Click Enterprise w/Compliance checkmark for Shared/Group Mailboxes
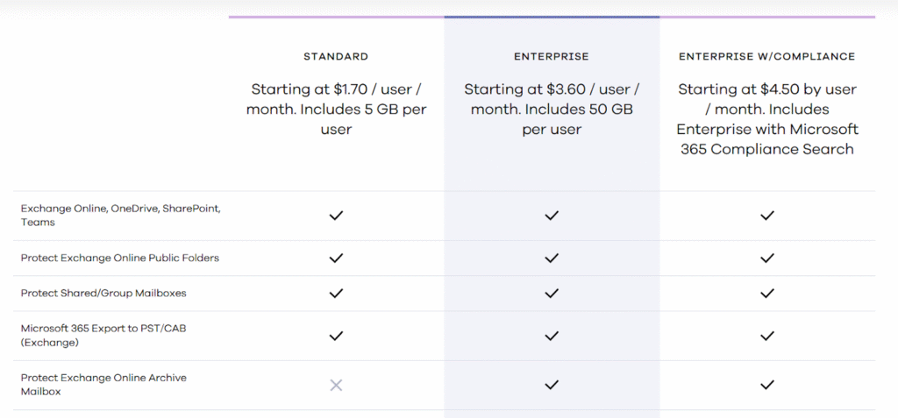 [x=767, y=293]
